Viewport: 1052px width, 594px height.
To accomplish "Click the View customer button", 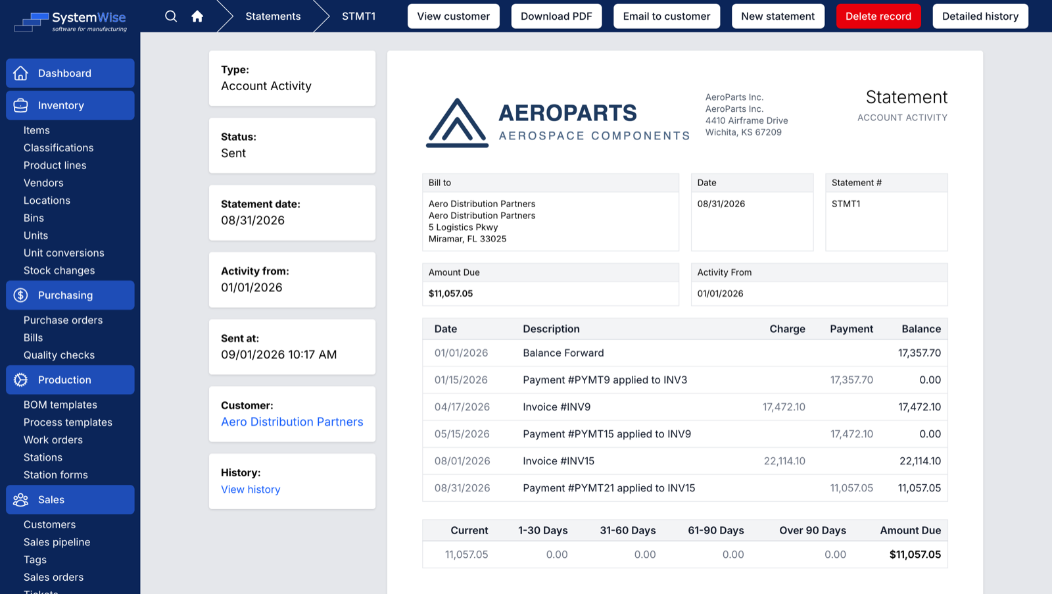I will [454, 16].
